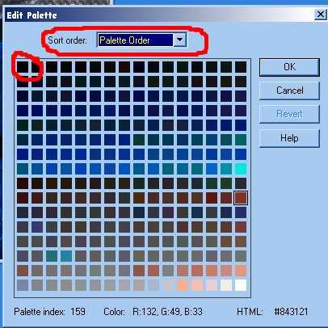
Task: Select the teal swatch in third-last row
Action: click(52, 256)
